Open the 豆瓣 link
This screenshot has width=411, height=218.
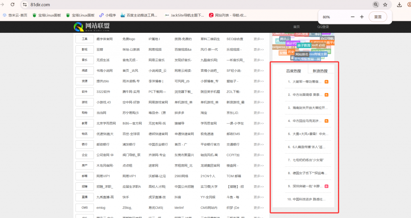coord(100,49)
